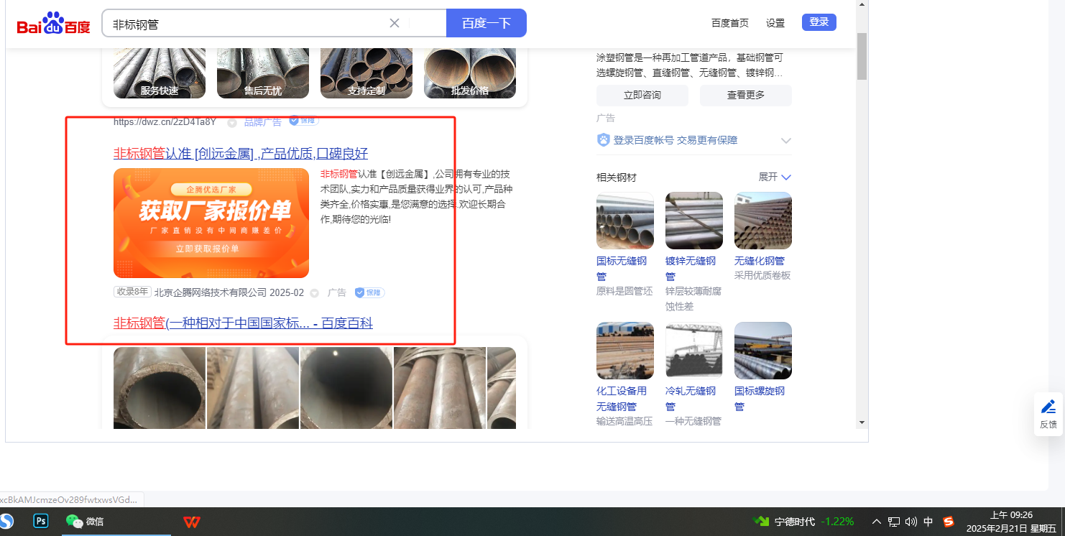Open the 国标螺旋钢管 photo
This screenshot has width=1065, height=536.
coord(763,351)
